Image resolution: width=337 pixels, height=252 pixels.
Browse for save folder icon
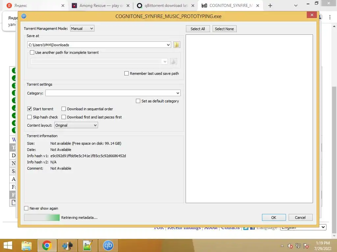177,45
